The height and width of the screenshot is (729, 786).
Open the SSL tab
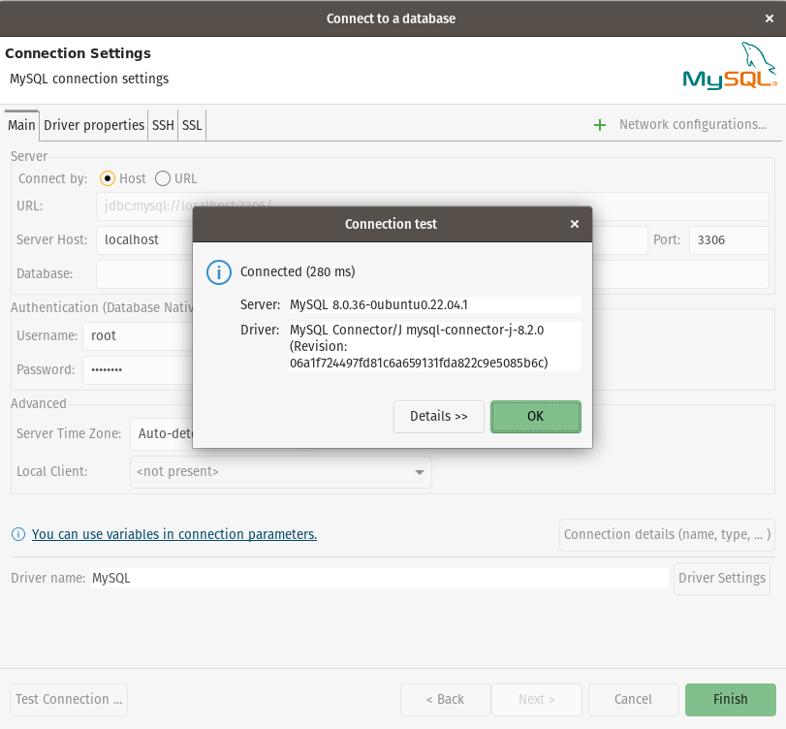(192, 125)
